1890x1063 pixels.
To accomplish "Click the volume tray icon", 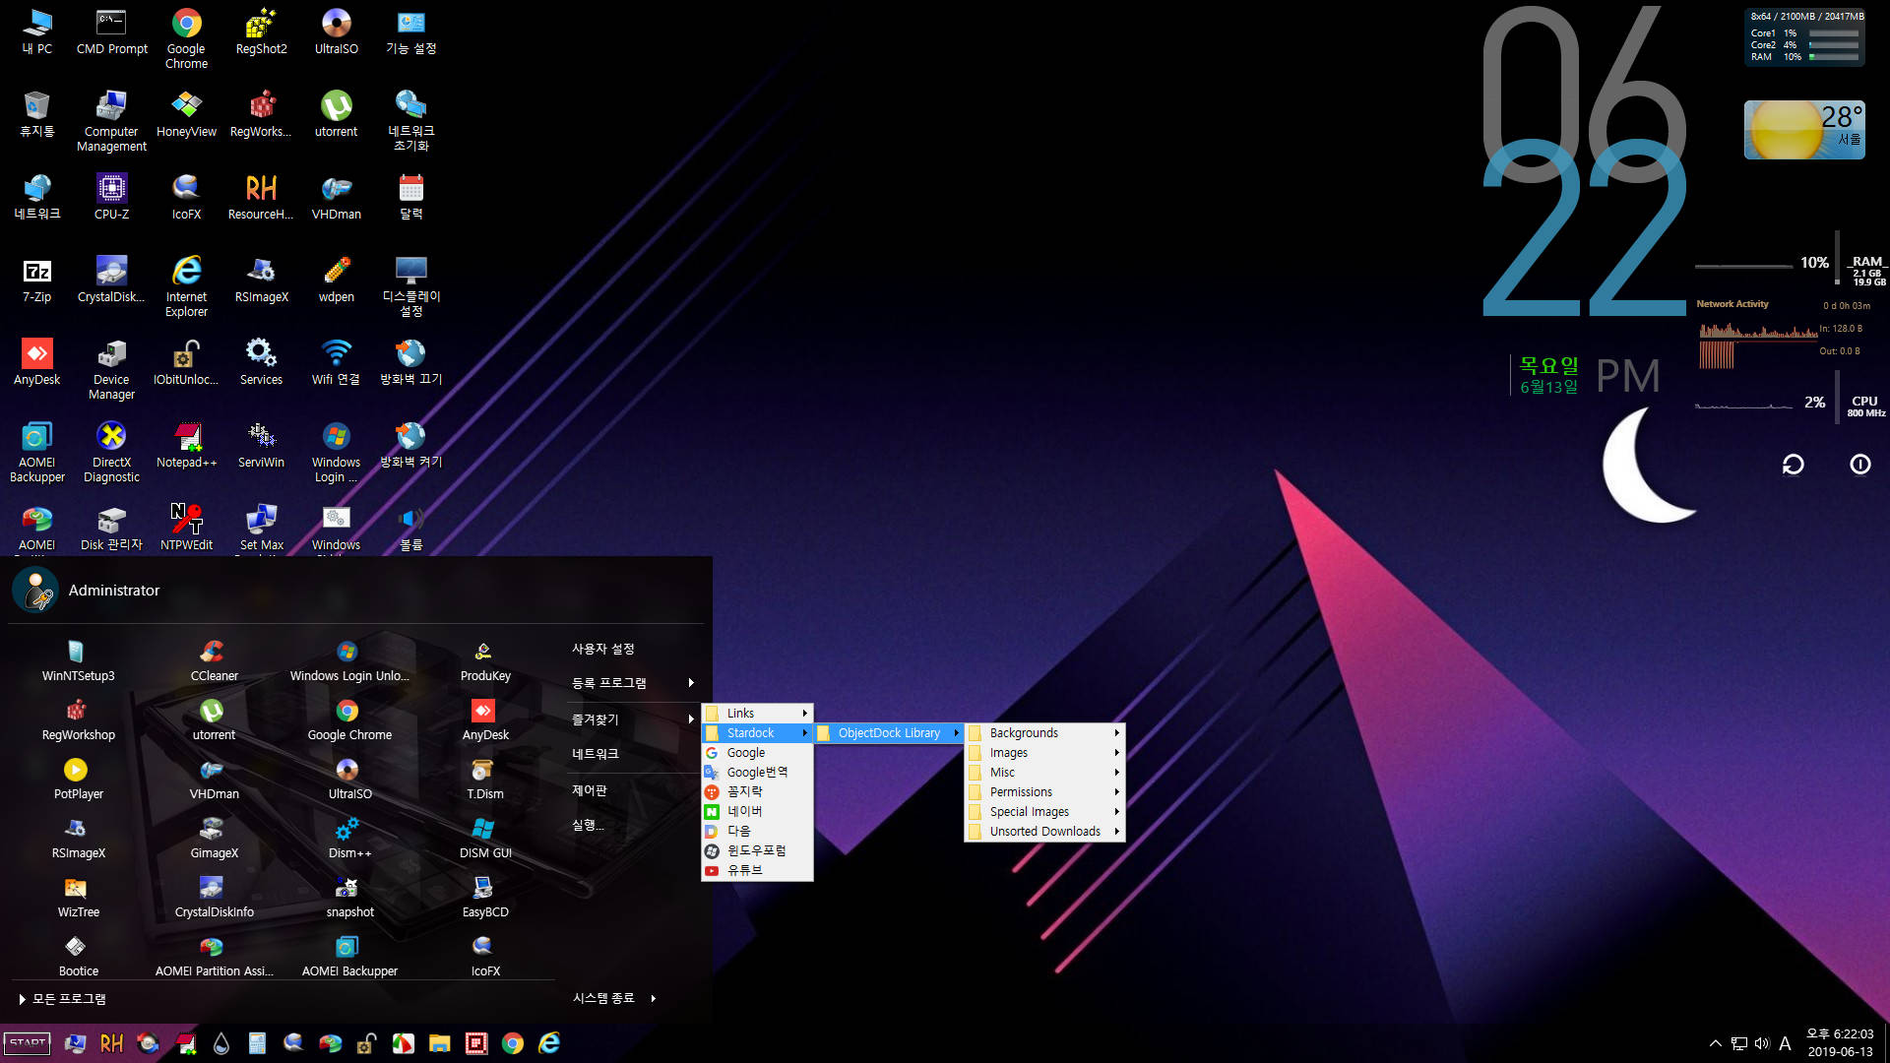I will pyautogui.click(x=1761, y=1043).
